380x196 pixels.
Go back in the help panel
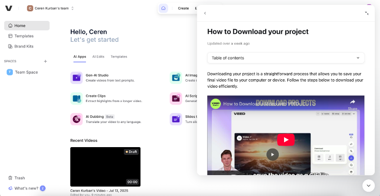[205, 13]
